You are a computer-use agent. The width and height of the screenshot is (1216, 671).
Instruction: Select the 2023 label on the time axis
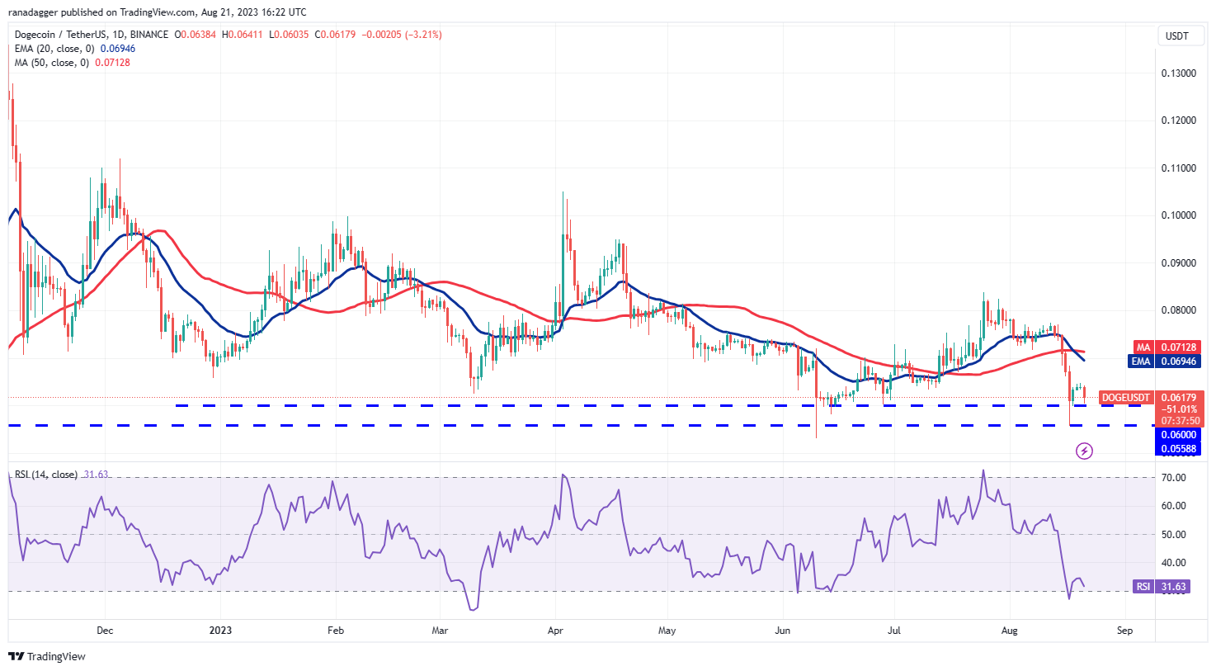(220, 630)
